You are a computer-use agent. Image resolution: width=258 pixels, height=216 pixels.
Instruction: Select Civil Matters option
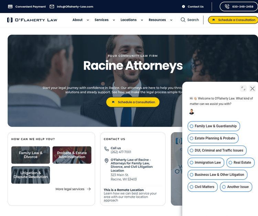click(203, 187)
